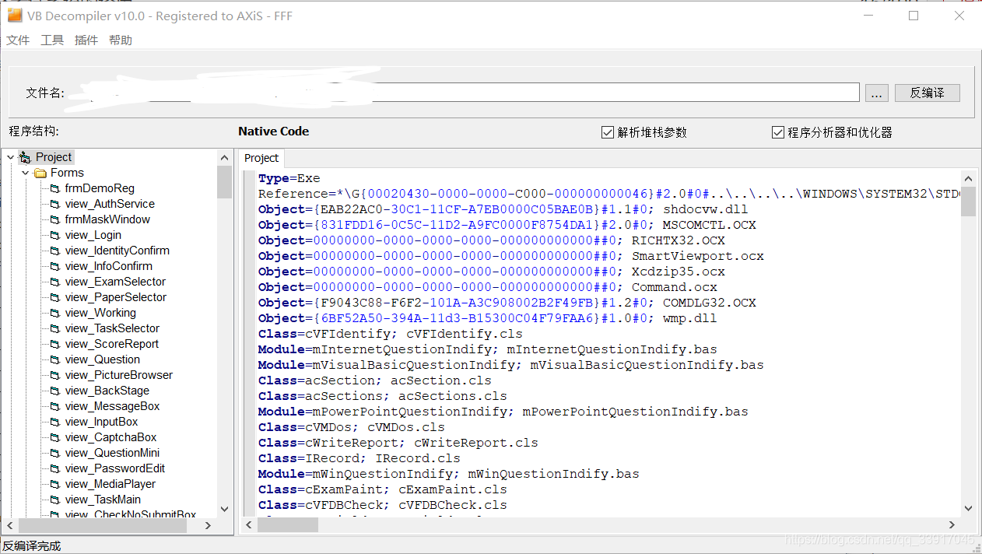Image resolution: width=982 pixels, height=554 pixels.
Task: Collapse the Forms folder node
Action: [25, 173]
